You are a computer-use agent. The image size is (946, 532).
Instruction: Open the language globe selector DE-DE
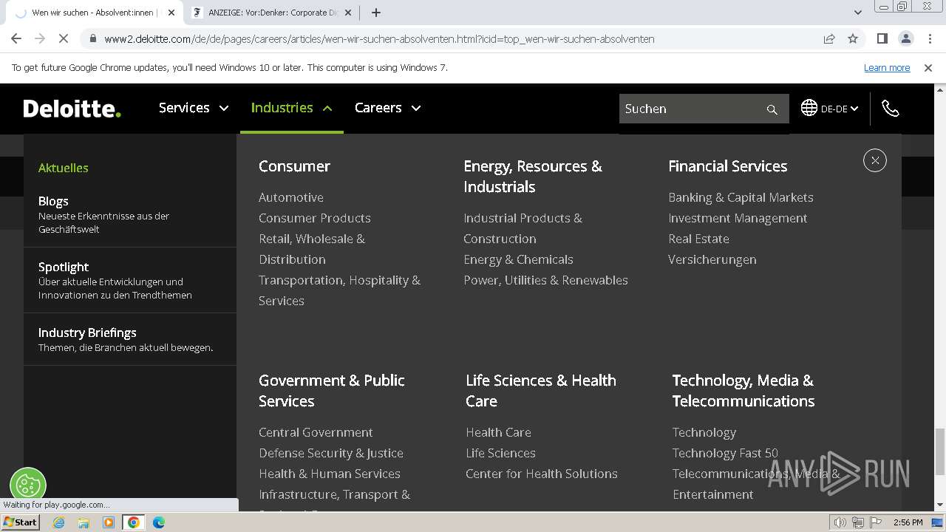(829, 109)
